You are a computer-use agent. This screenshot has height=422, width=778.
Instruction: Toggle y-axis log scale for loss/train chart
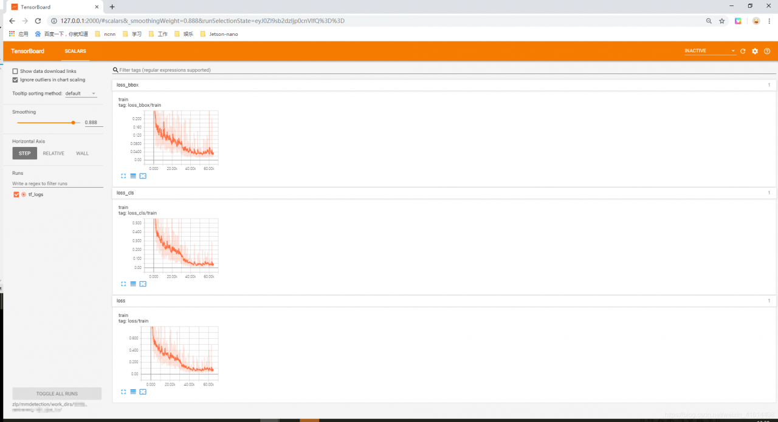133,392
